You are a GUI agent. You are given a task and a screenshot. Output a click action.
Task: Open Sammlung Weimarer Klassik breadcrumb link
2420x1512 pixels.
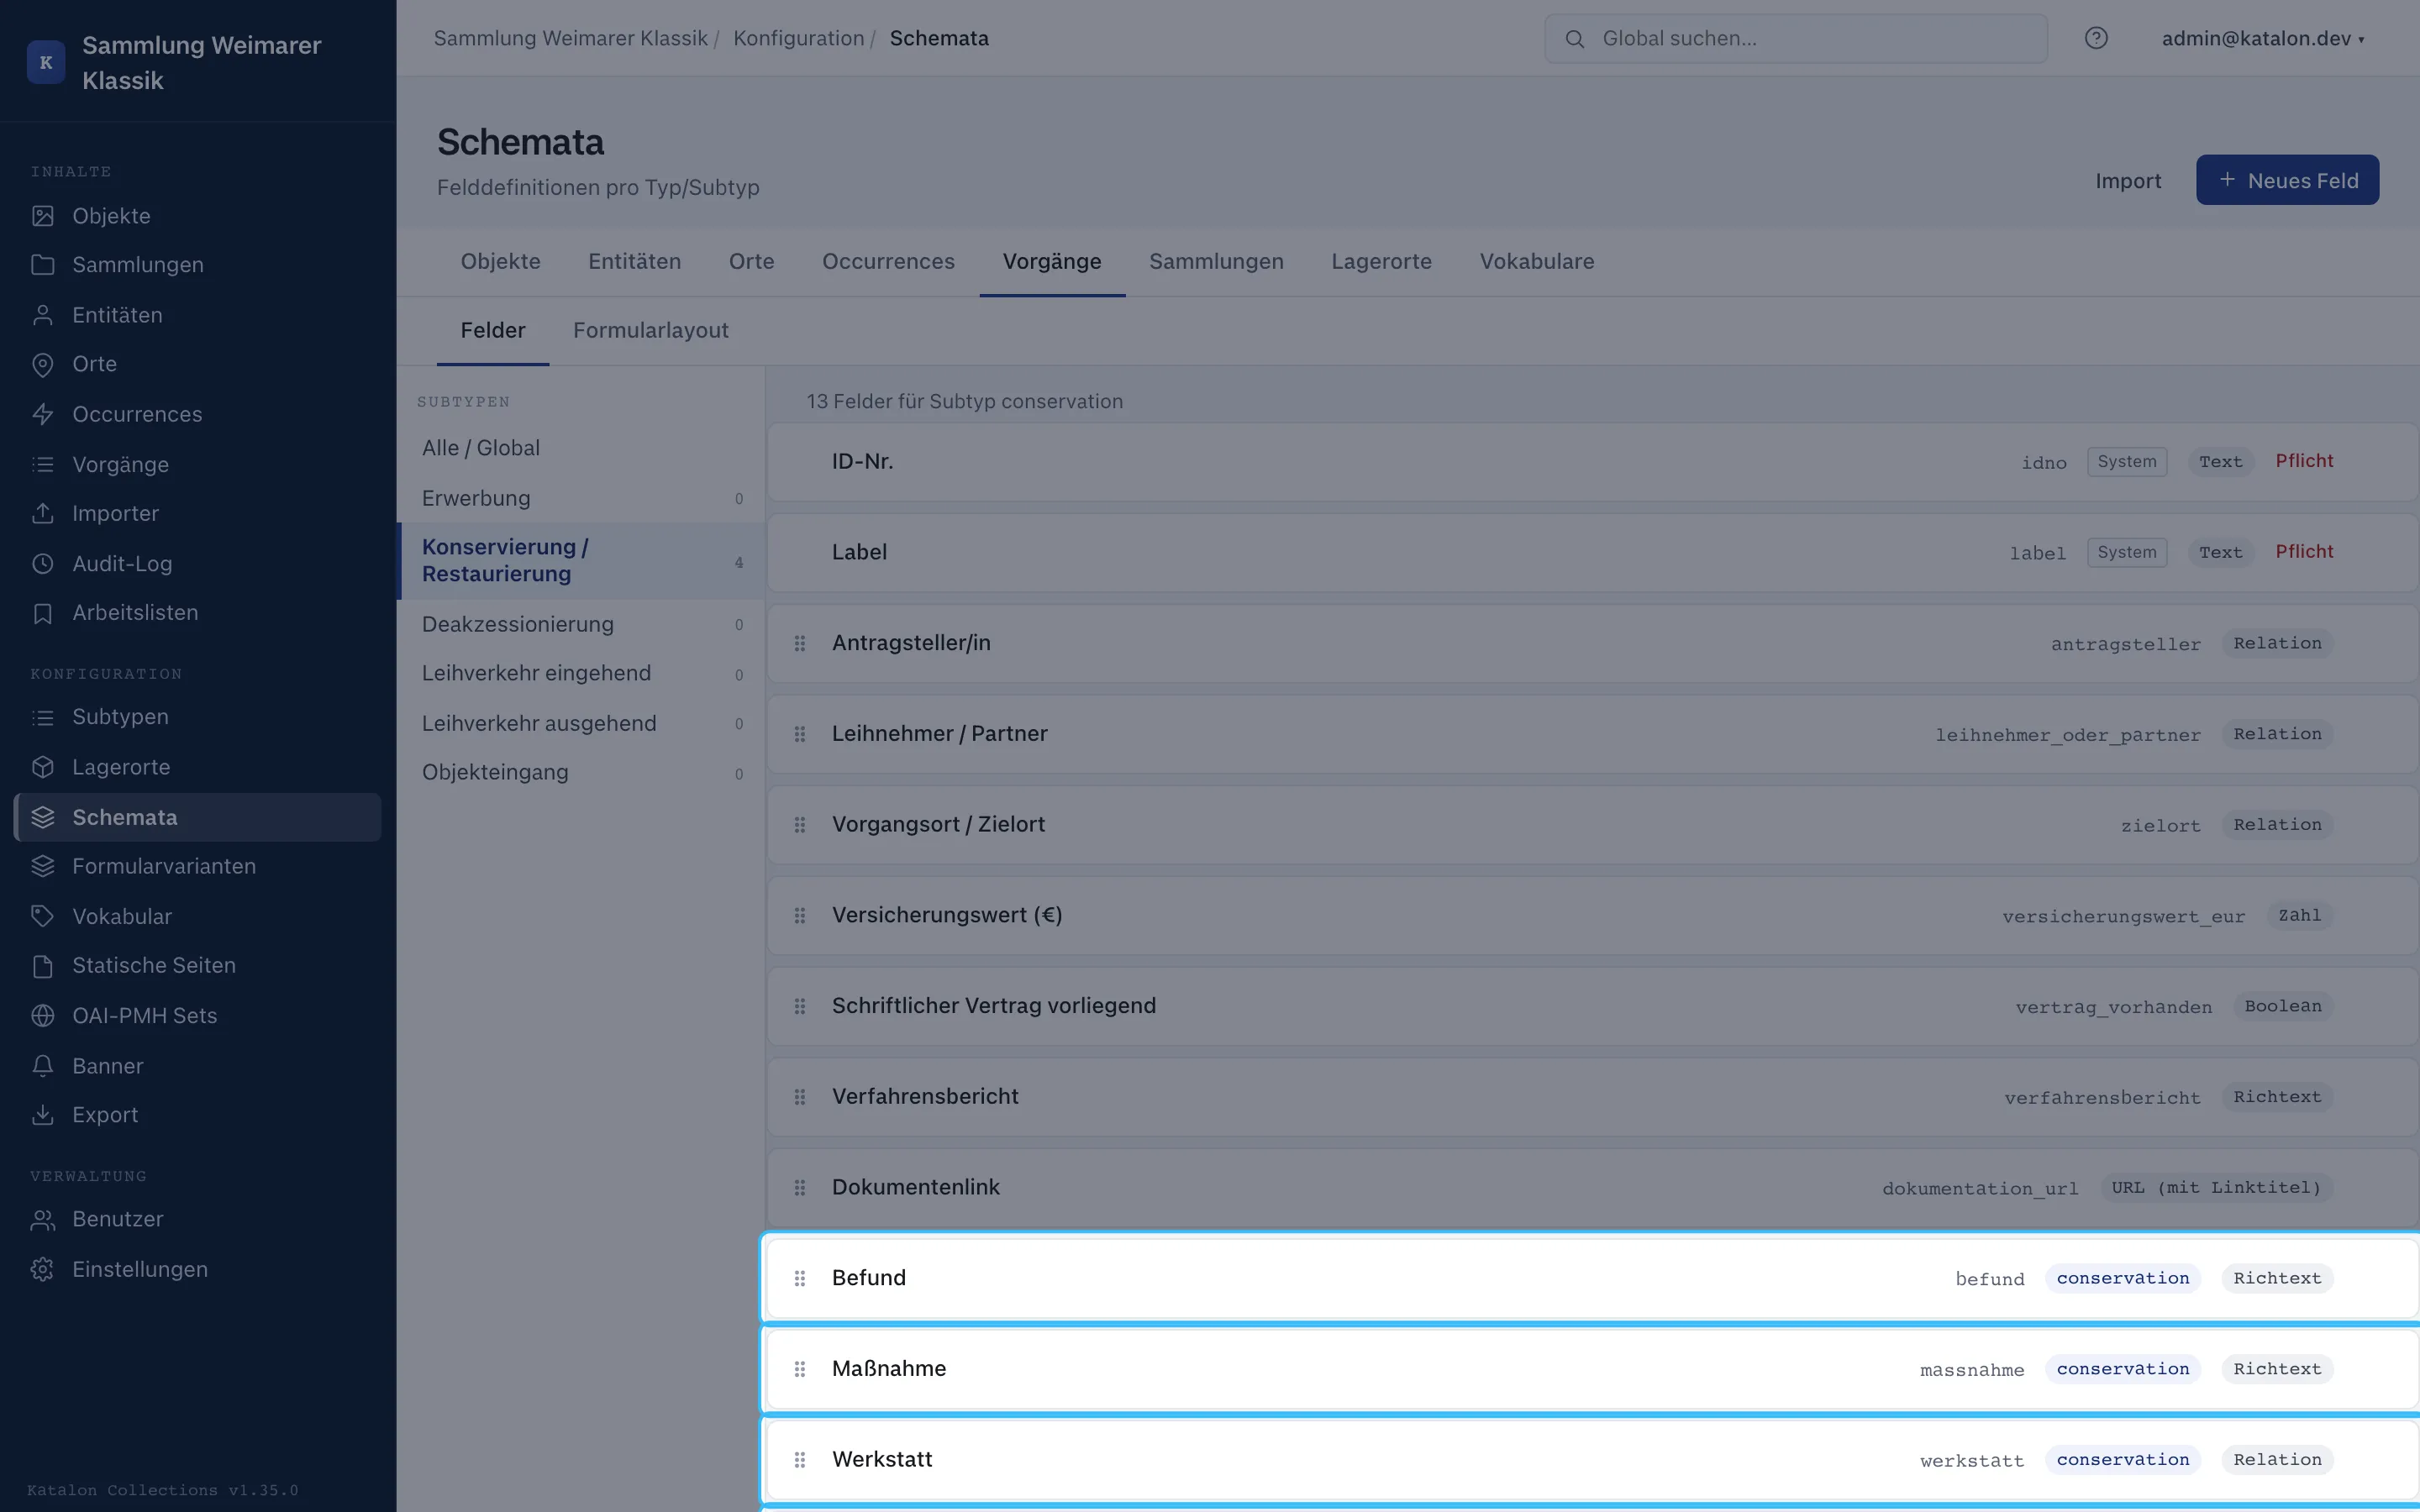[570, 39]
